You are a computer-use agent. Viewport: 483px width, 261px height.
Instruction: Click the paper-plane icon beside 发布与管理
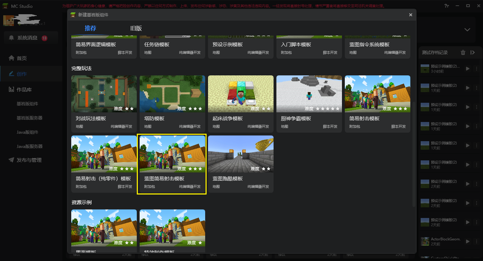coord(11,160)
